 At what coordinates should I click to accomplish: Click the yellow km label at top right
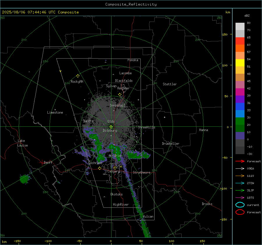228,12
